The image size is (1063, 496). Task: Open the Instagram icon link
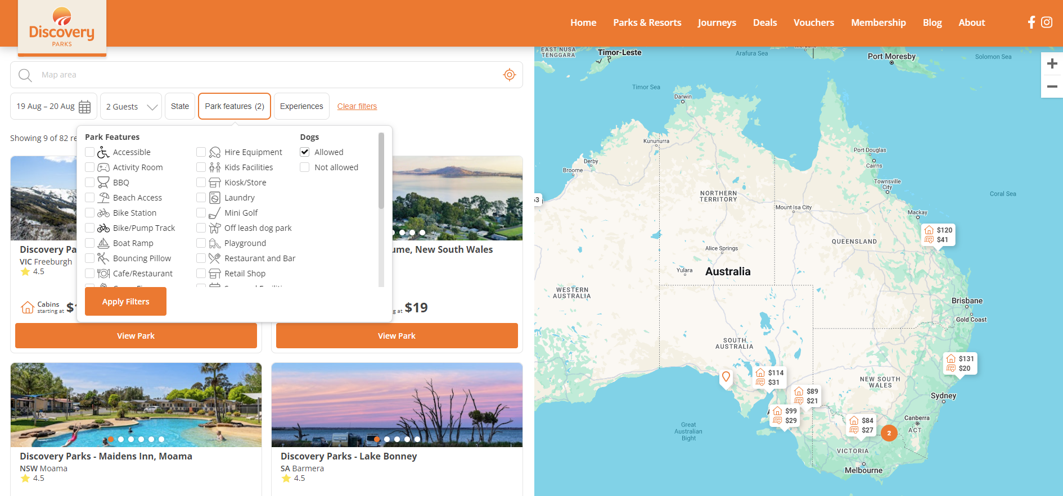tap(1047, 22)
